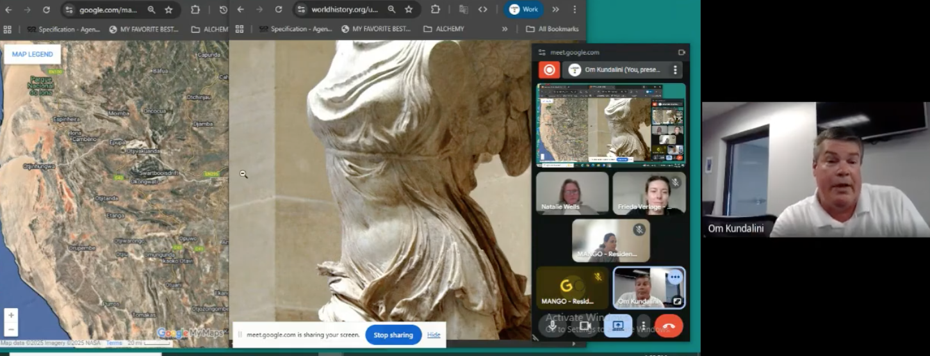
Task: Zoom in on the map with plus
Action: pos(11,316)
